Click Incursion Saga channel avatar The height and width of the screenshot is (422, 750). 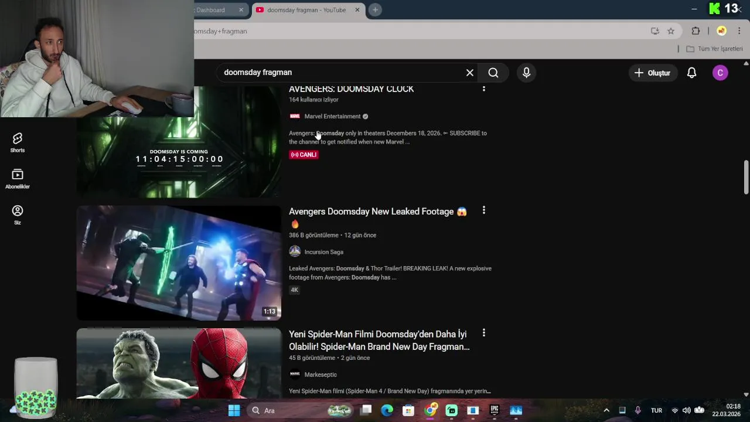[x=295, y=251]
